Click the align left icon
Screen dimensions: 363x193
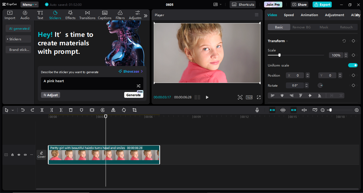pos(273,96)
